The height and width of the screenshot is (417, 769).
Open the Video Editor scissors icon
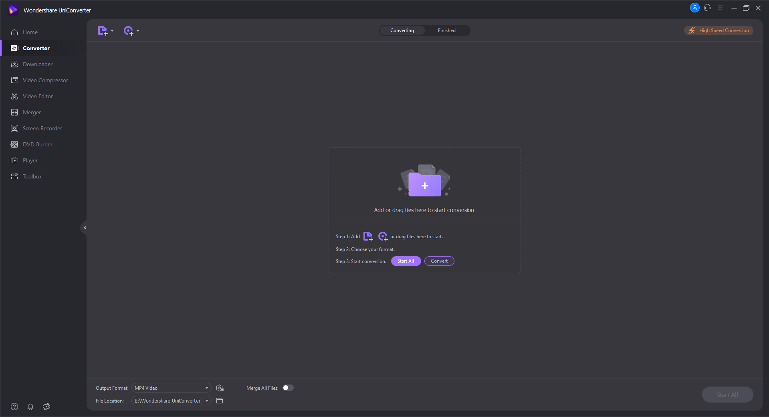tap(14, 96)
